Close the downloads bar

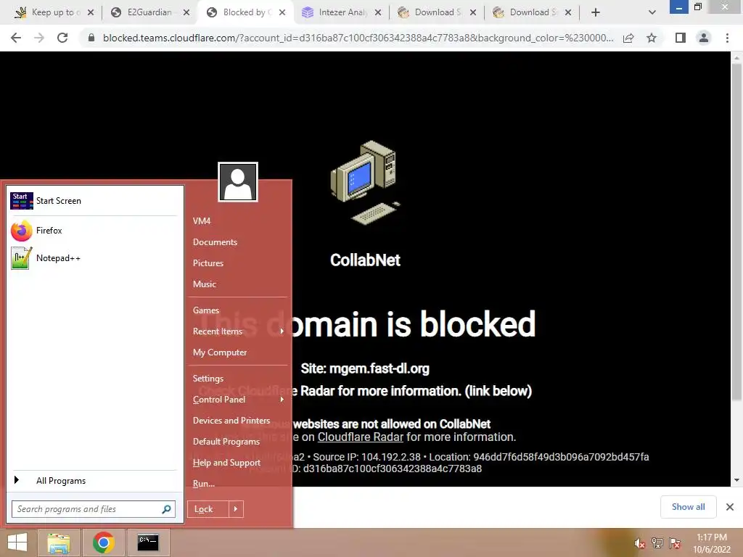click(730, 507)
